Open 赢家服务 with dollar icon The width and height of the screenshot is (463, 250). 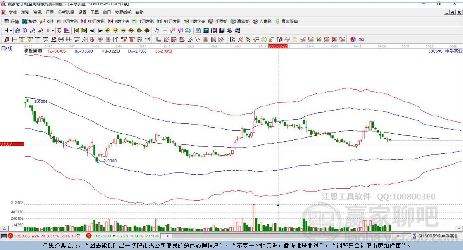pos(286,22)
